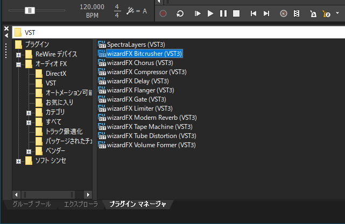Close the plugin manager panel with X

[6, 28]
